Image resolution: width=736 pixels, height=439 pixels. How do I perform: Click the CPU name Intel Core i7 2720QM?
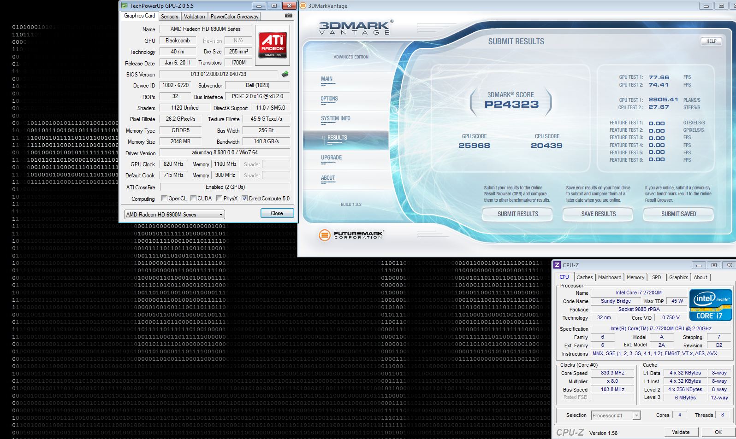coord(639,293)
